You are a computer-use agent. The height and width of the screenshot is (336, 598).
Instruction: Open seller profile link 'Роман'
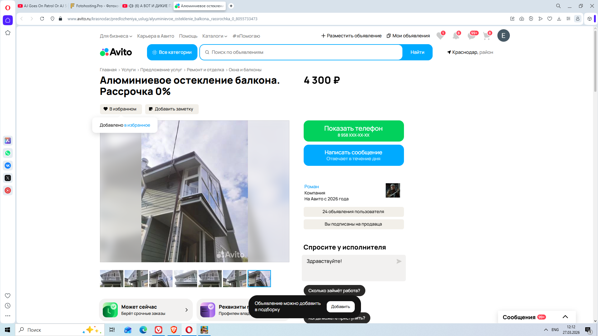(x=311, y=187)
